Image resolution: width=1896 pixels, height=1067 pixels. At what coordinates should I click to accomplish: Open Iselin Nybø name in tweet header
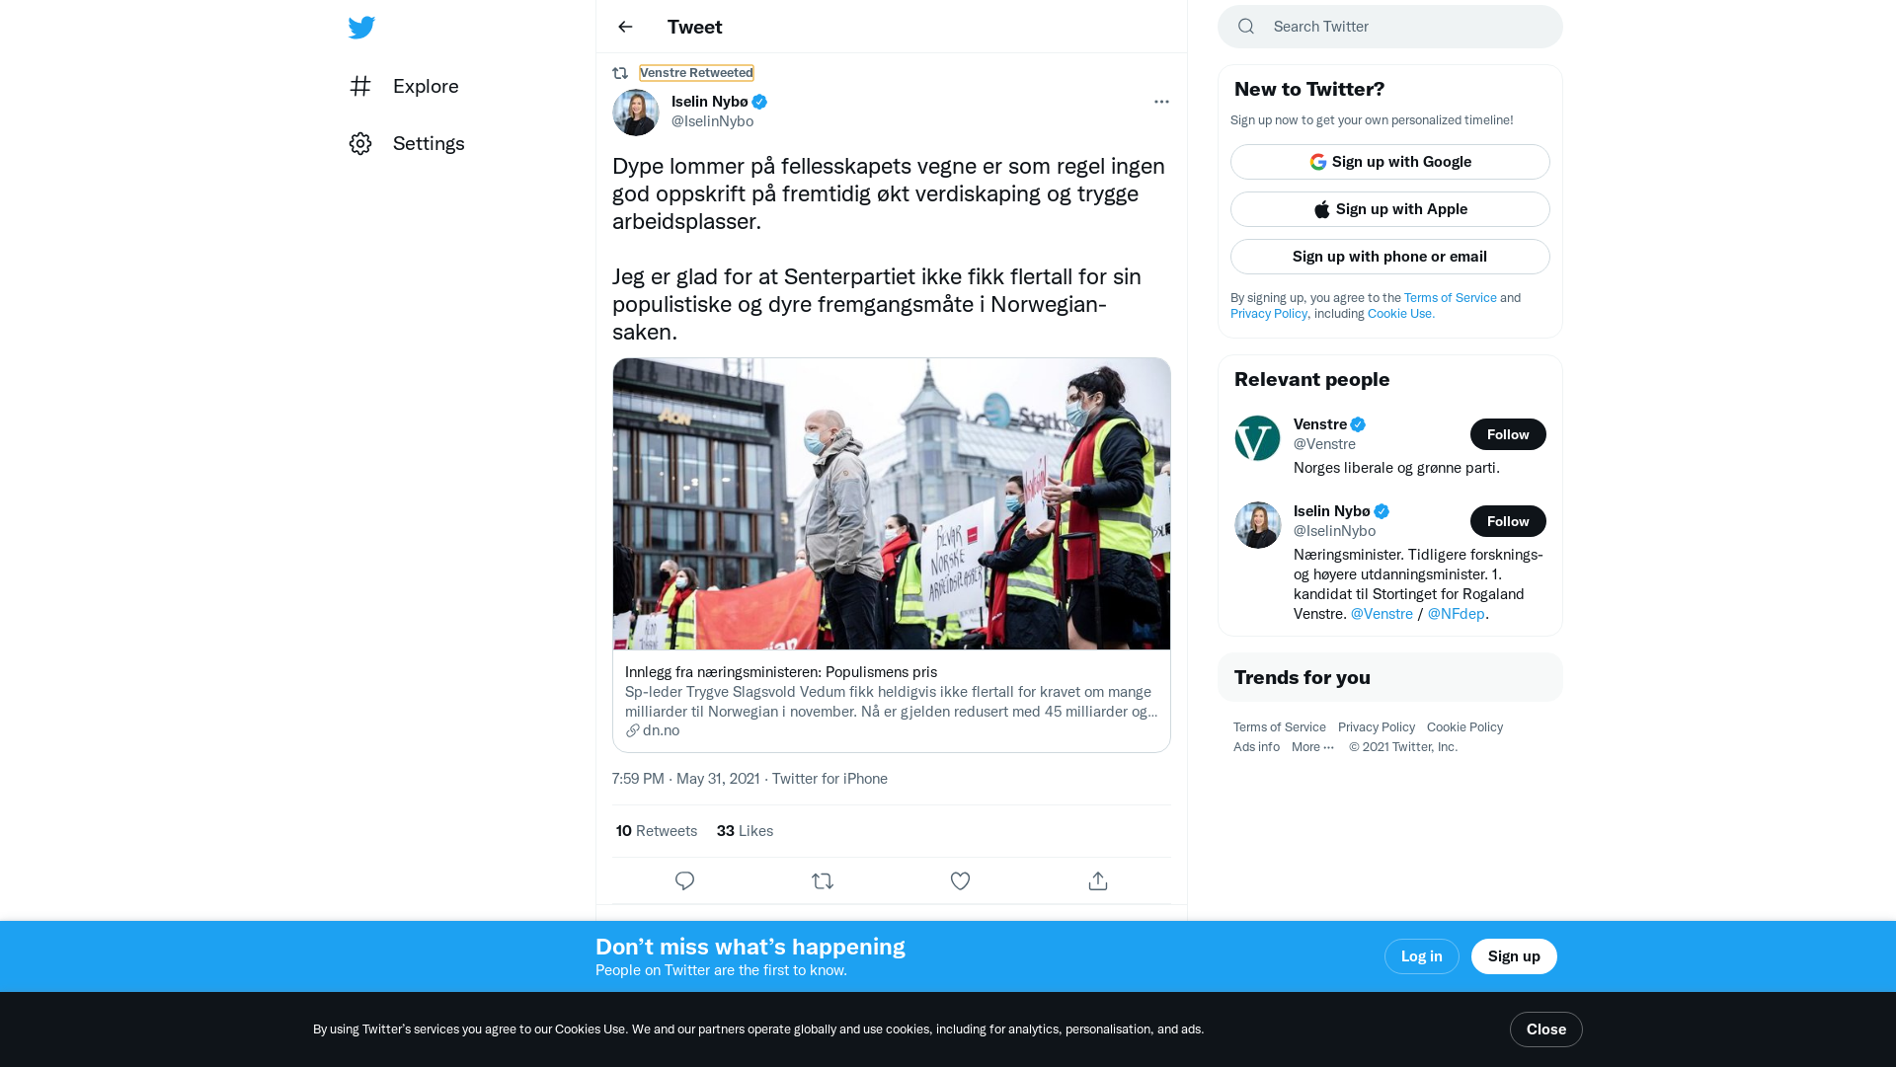710,102
